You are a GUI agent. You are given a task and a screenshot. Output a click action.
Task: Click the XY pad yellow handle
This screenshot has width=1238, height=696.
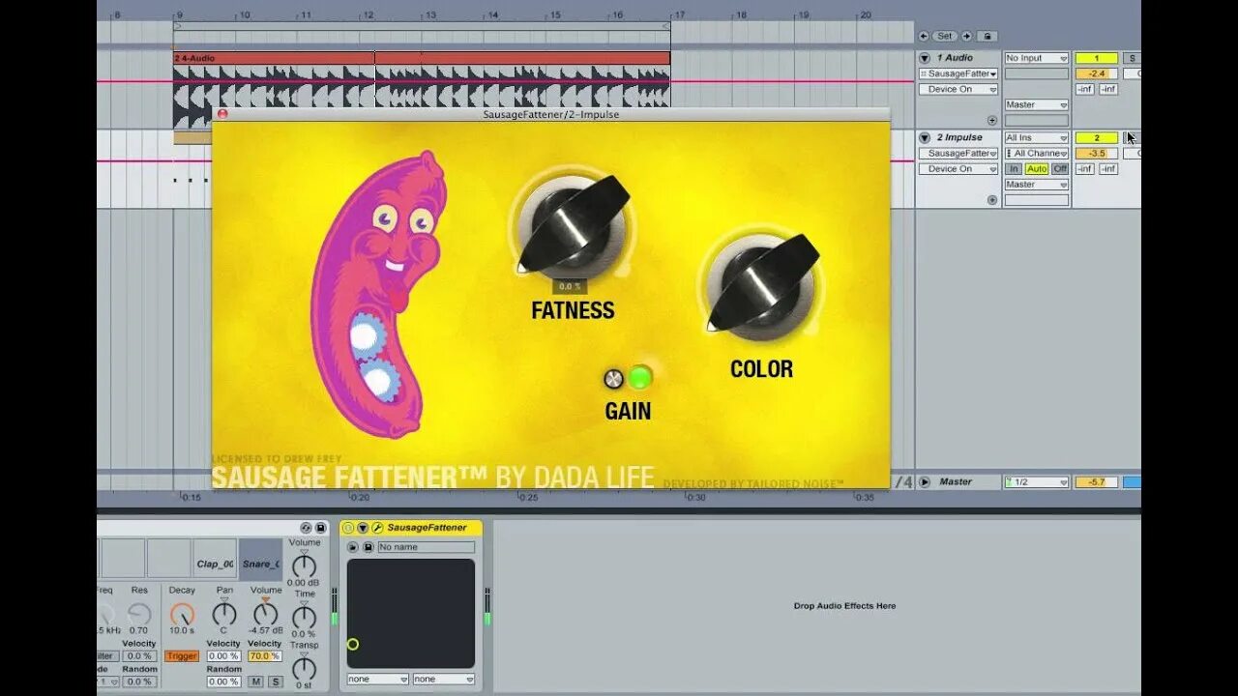click(x=352, y=644)
